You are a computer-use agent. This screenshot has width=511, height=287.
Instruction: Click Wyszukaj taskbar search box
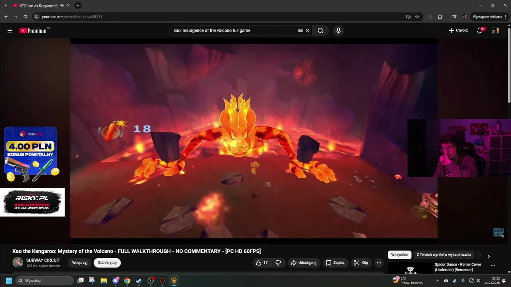[x=45, y=281]
